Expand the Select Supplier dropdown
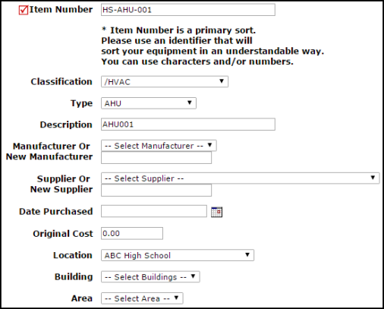Screen dimensions: 384x309 [x=240, y=178]
